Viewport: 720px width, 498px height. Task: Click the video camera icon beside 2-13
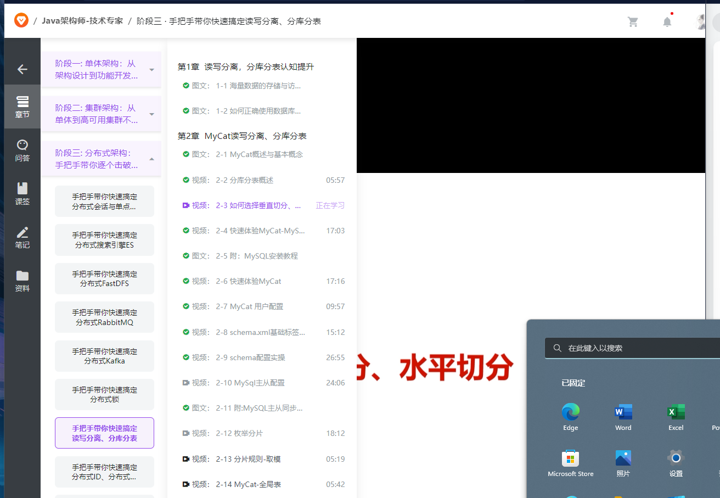(x=186, y=459)
